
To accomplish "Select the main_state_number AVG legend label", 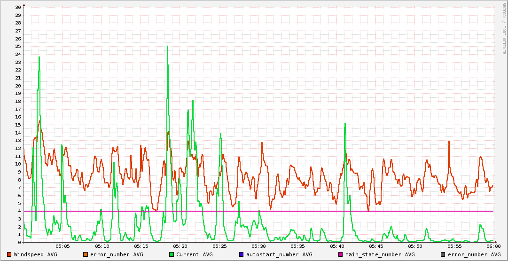I will point(380,254).
